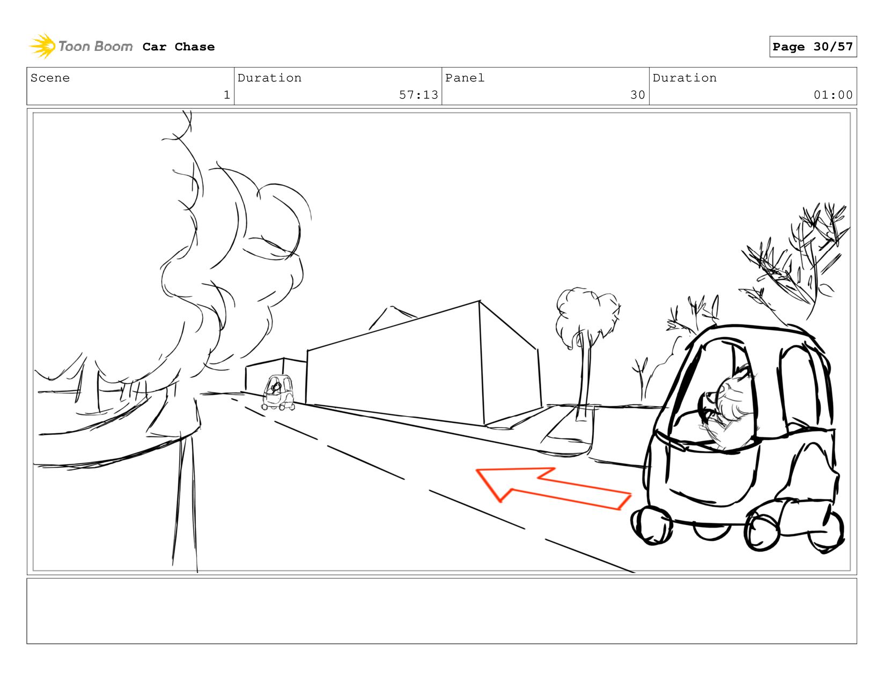Select the panel number '30'

pyautogui.click(x=638, y=95)
